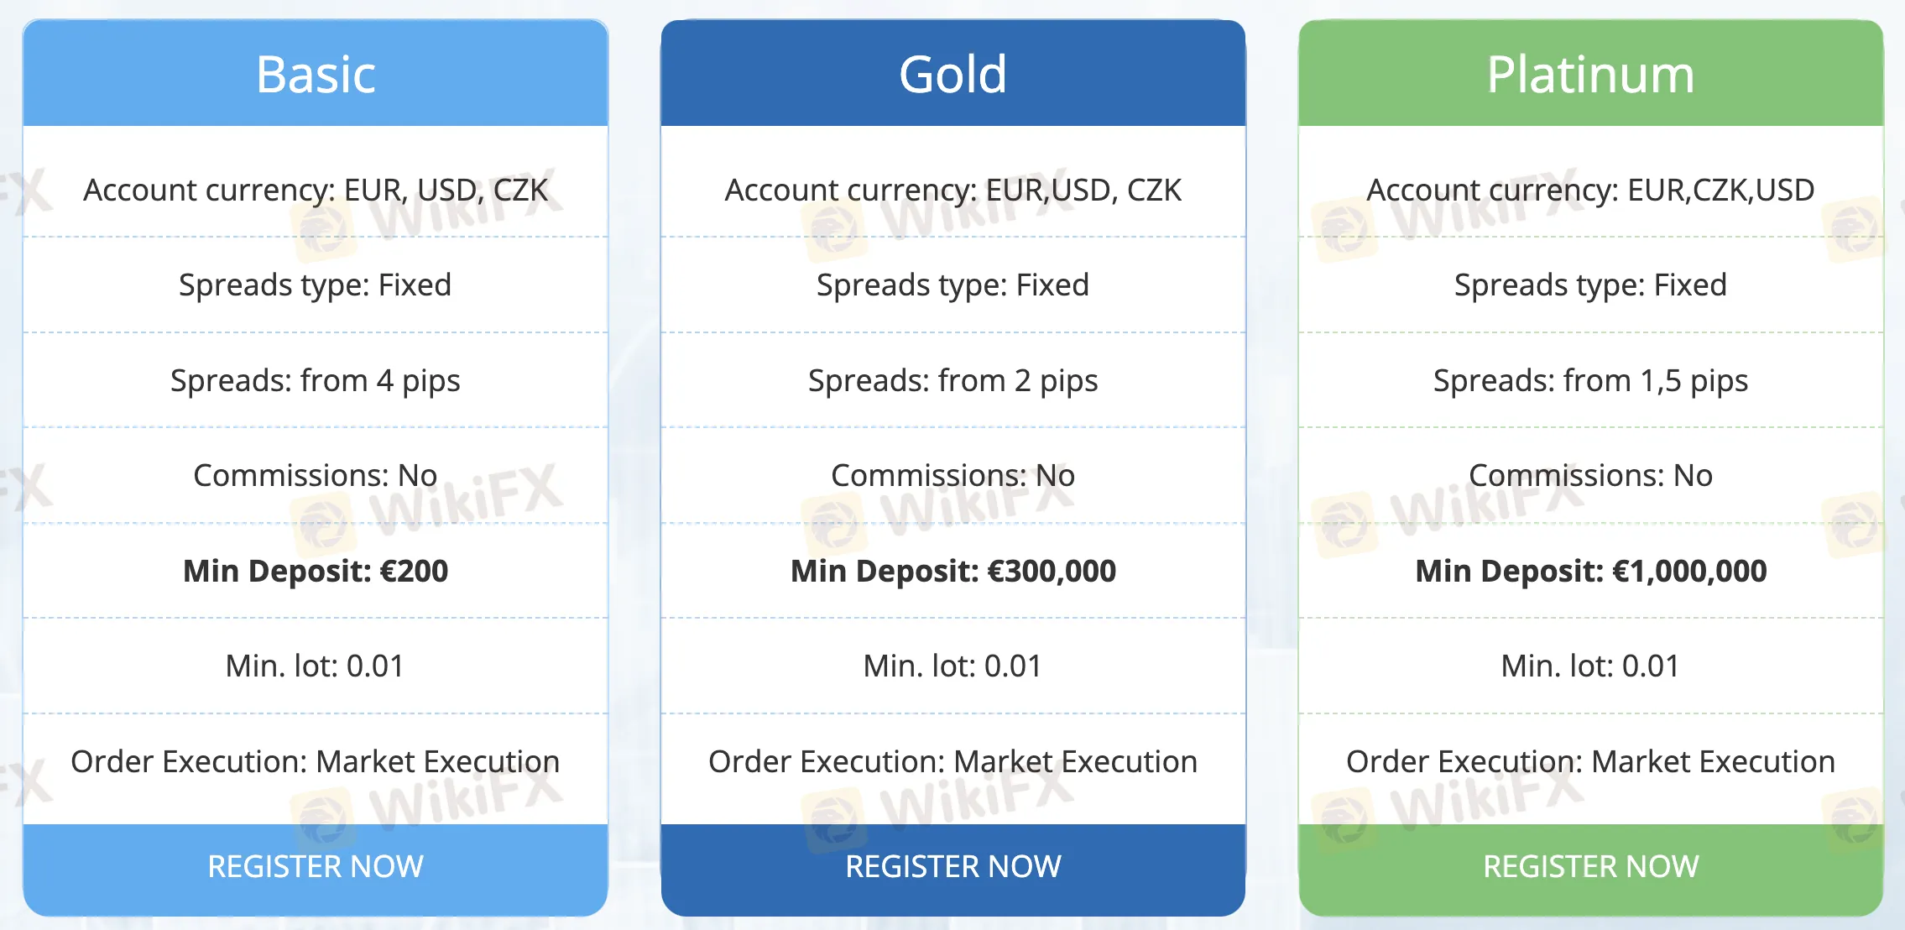
Task: Select the Gold plan header
Action: [953, 74]
